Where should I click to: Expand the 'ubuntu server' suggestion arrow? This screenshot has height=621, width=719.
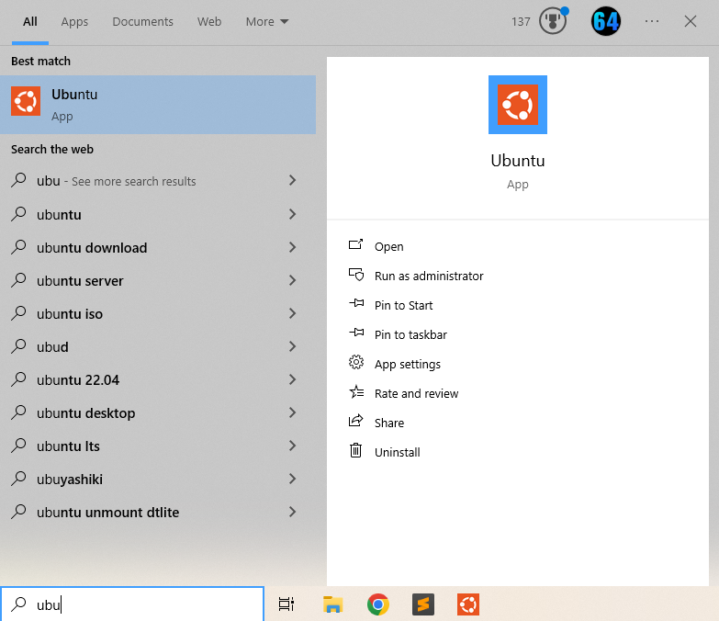pos(293,280)
